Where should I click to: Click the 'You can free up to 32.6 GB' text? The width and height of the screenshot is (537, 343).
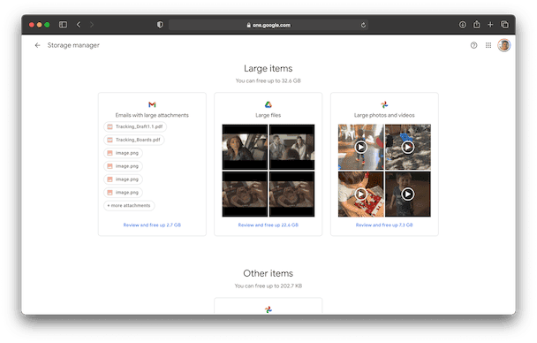[268, 80]
